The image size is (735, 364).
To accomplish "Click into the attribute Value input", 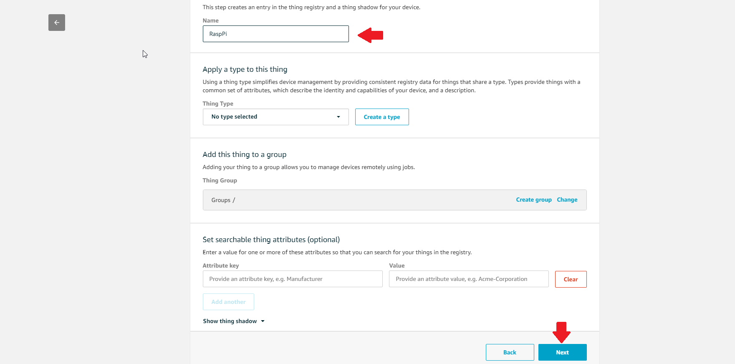I will (468, 279).
